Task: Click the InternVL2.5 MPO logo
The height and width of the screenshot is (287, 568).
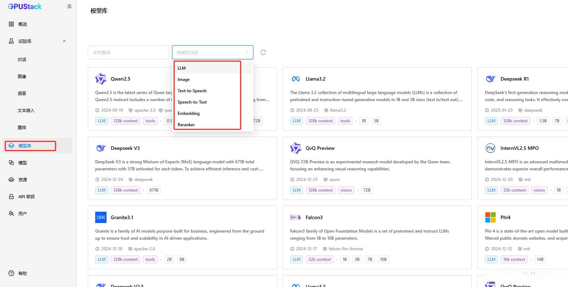Action: pyautogui.click(x=490, y=148)
